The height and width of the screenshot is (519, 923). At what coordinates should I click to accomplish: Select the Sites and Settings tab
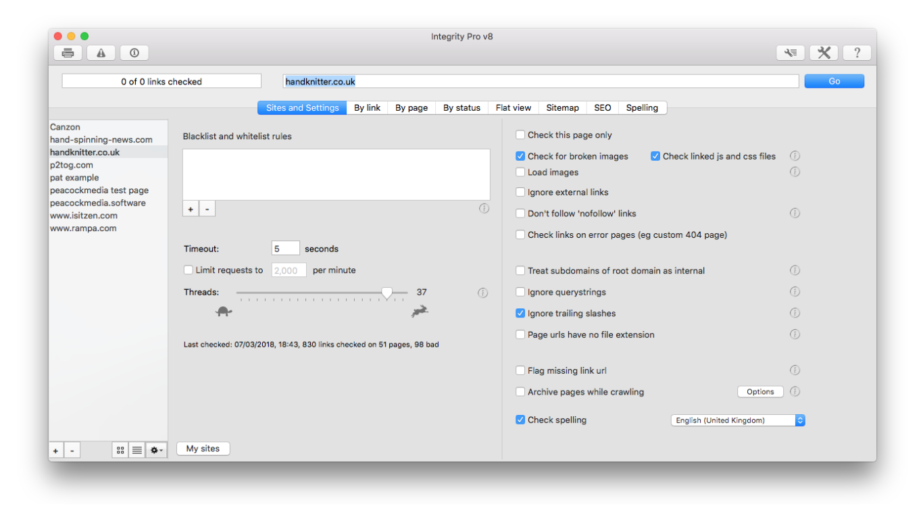pos(303,108)
